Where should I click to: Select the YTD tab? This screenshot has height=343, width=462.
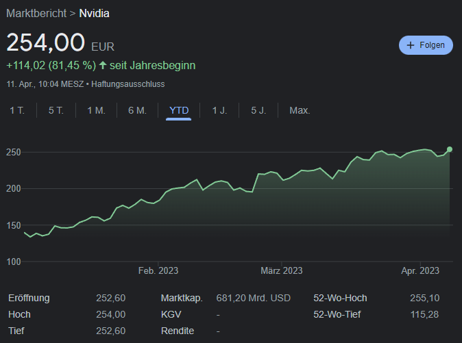click(x=178, y=110)
